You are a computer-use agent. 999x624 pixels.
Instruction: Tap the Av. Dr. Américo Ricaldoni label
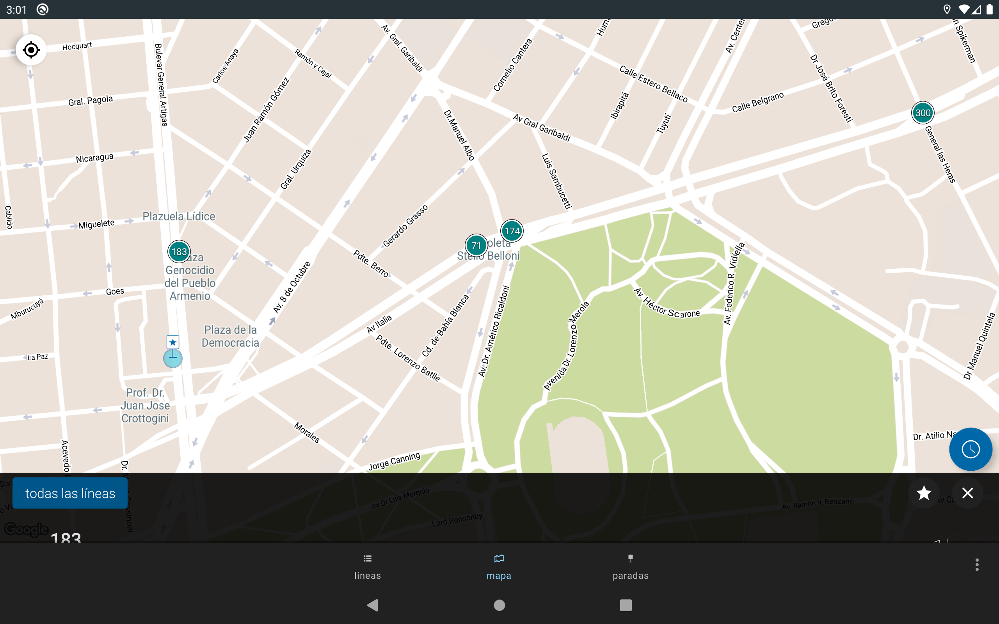pyautogui.click(x=494, y=331)
